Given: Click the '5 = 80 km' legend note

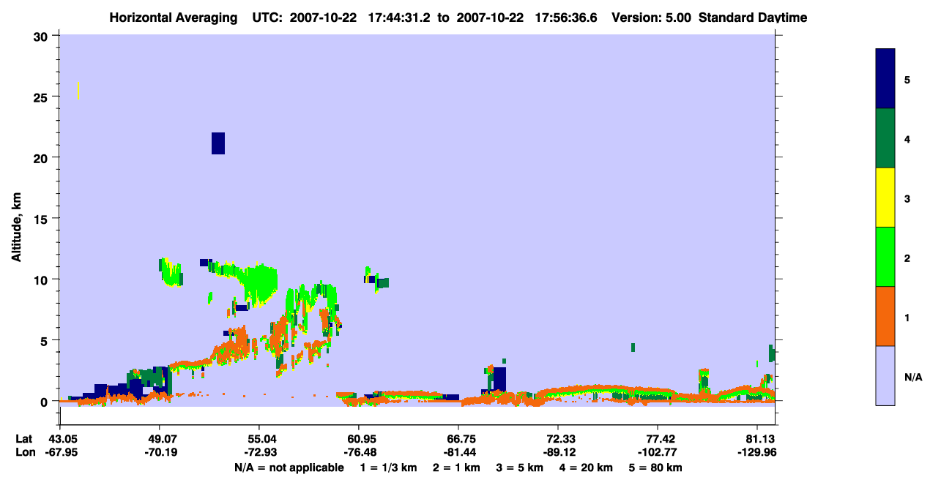Looking at the screenshot, I should 656,467.
